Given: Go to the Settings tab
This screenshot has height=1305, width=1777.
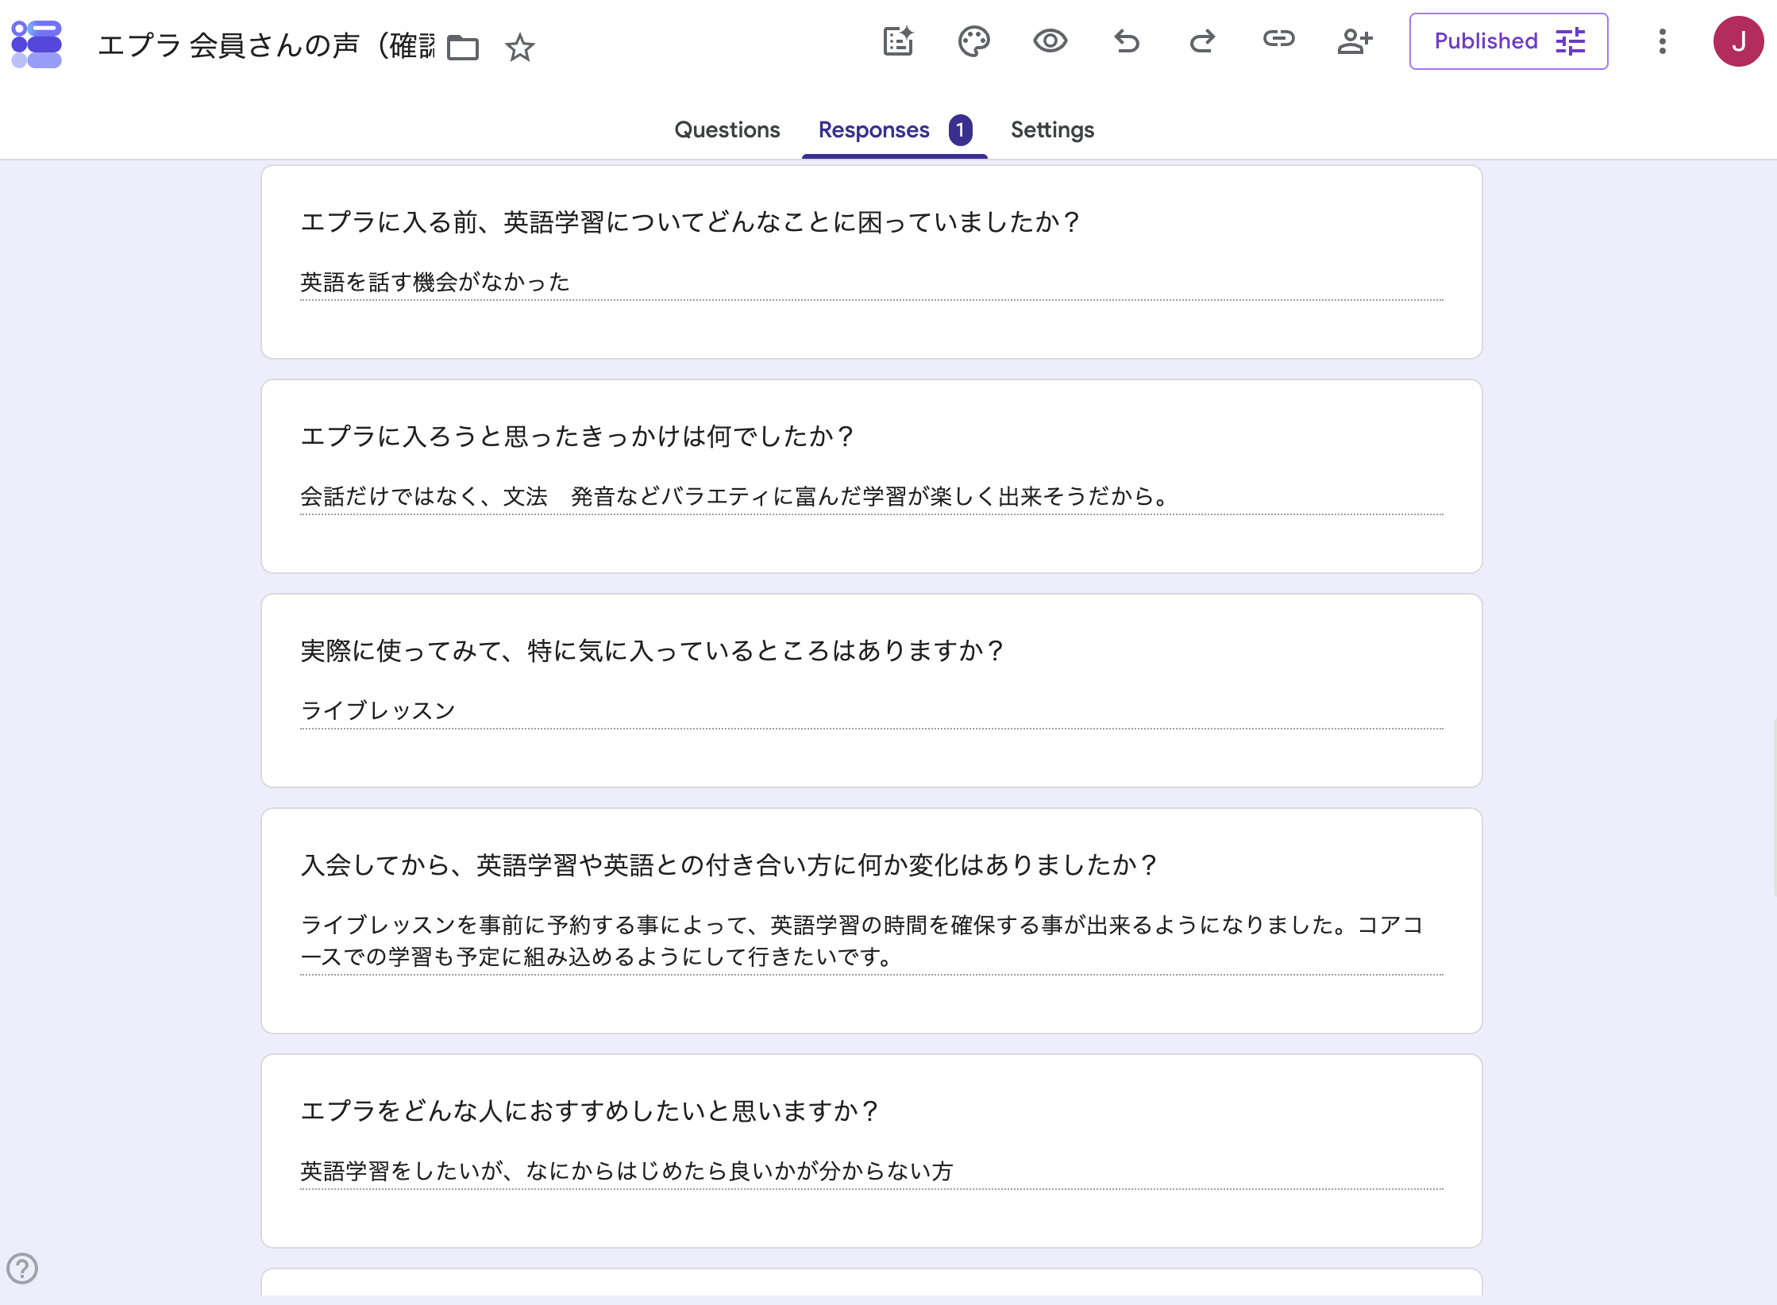Looking at the screenshot, I should point(1052,129).
